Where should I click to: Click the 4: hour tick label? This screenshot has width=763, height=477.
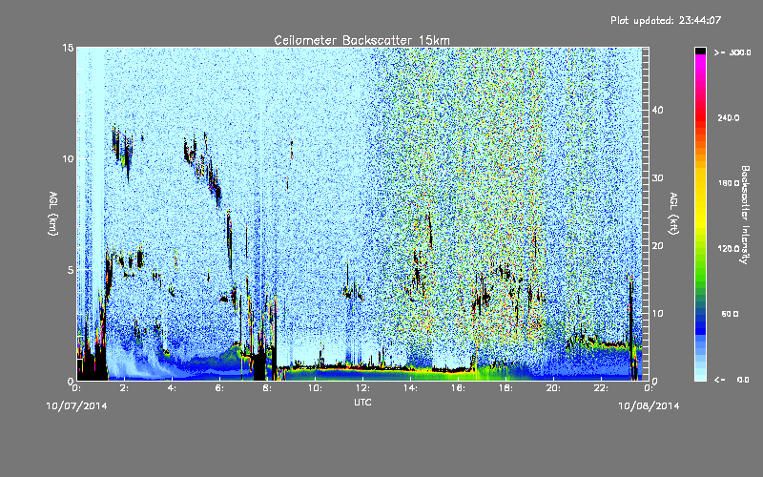coord(173,388)
